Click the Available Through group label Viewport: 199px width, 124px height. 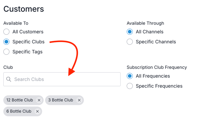(145, 23)
